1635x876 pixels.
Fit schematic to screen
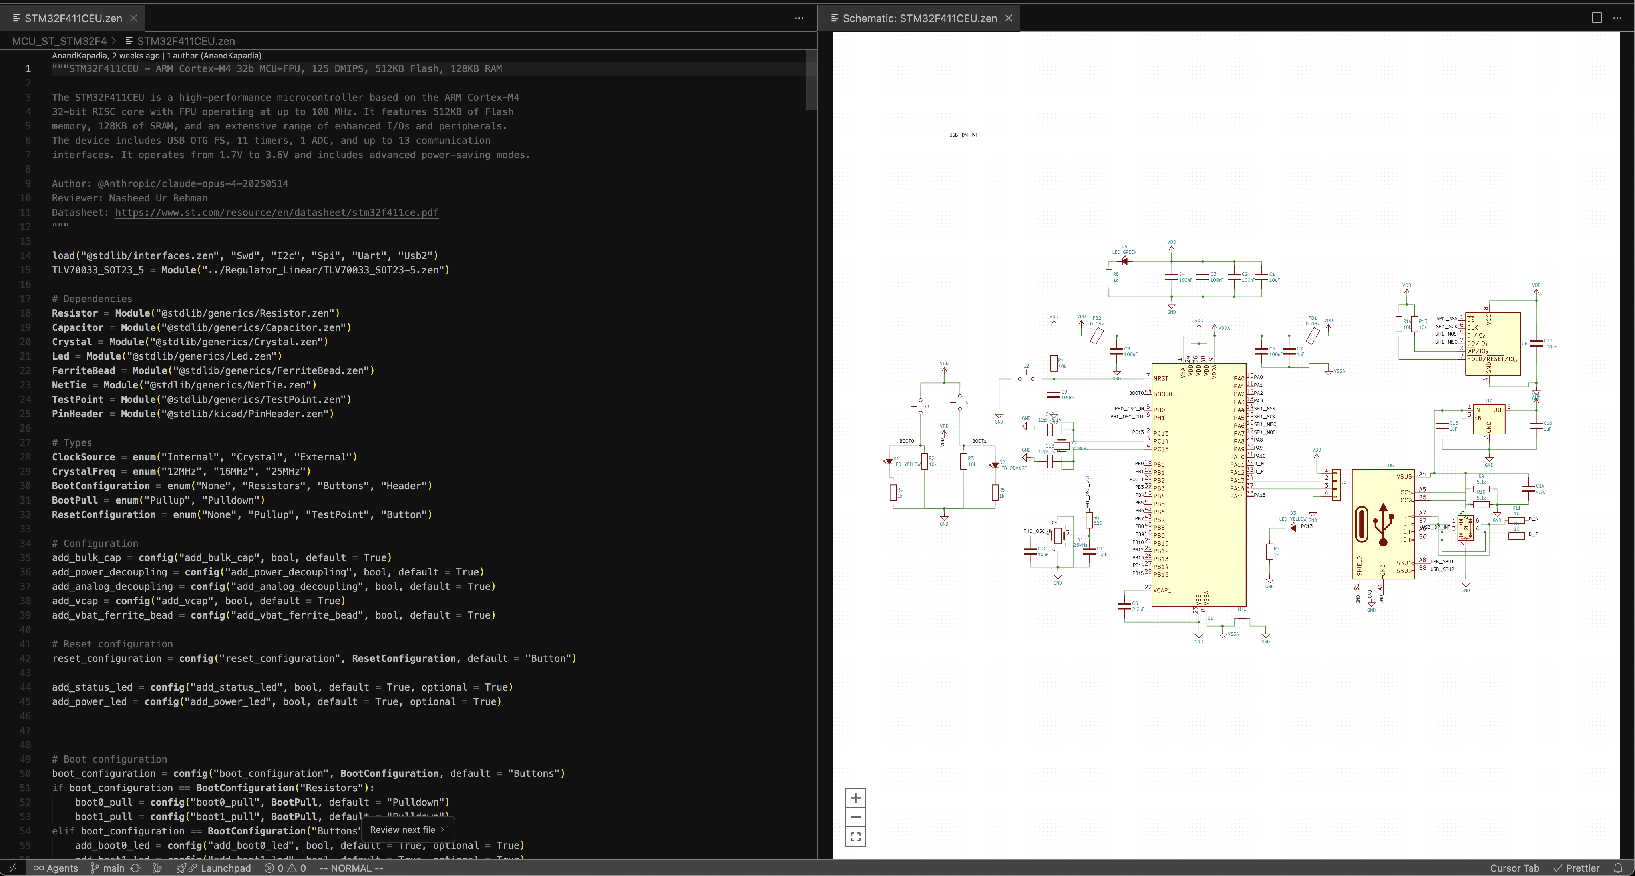coord(855,837)
